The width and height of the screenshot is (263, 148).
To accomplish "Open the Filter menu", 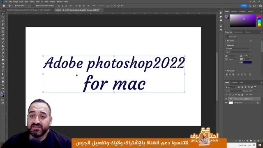I will [37, 2].
